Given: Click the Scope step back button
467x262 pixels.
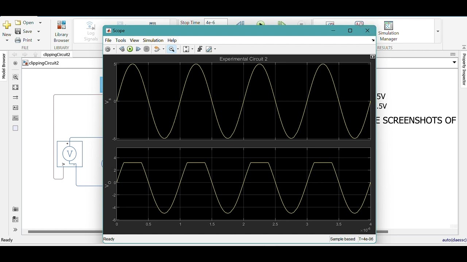Looking at the screenshot, I should 122,49.
